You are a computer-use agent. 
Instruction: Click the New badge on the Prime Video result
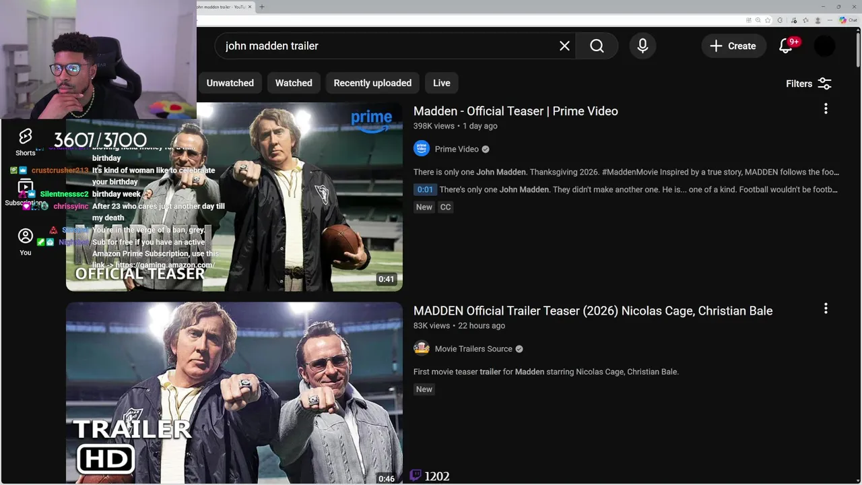pos(424,207)
